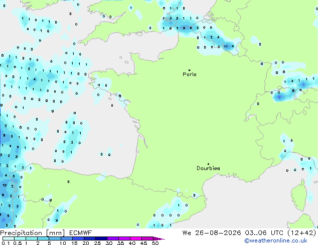Click the '03..06 UTC' time text

pos(264,233)
